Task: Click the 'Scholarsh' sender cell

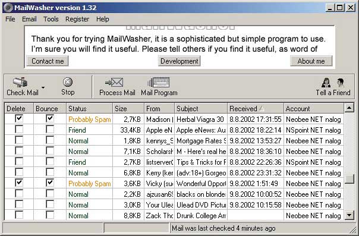Action: (159, 152)
